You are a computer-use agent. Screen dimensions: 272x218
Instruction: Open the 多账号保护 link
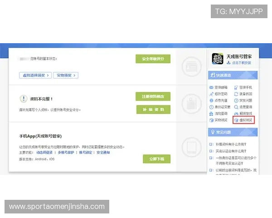tap(66, 153)
